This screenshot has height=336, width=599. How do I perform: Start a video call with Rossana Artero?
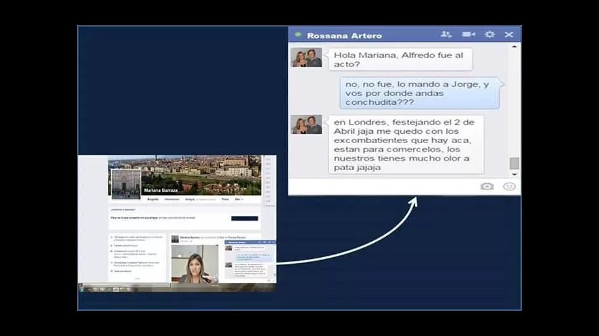[x=469, y=35]
